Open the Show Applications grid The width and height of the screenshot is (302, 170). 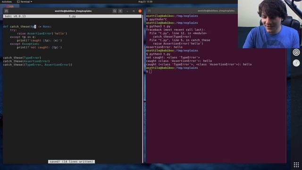click(x=296, y=165)
